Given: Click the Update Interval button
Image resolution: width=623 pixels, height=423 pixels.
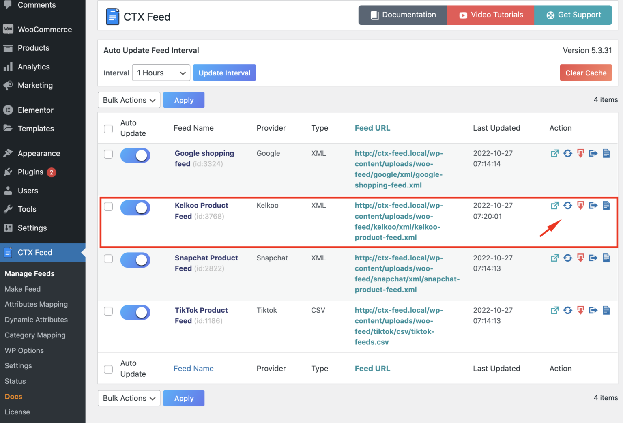Looking at the screenshot, I should click(x=224, y=73).
